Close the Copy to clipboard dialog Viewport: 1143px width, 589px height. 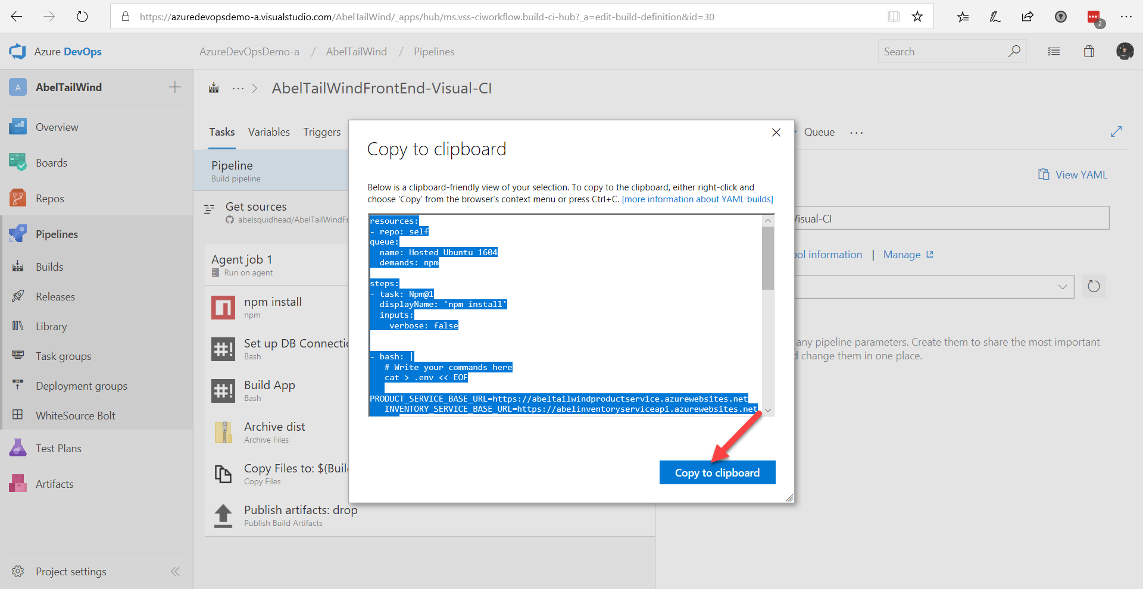(776, 133)
